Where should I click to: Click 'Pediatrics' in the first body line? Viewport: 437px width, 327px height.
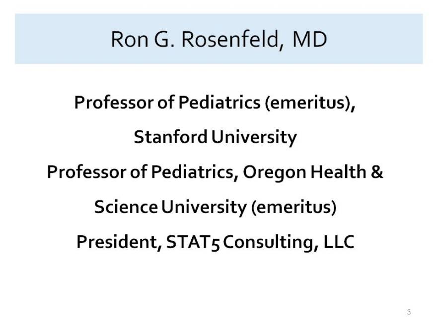(219, 103)
